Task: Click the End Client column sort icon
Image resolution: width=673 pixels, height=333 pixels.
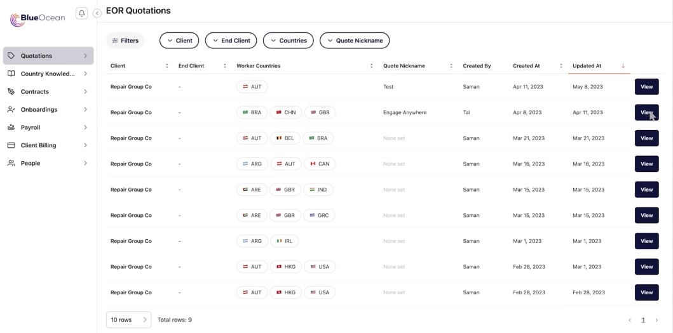Action: 224,66
